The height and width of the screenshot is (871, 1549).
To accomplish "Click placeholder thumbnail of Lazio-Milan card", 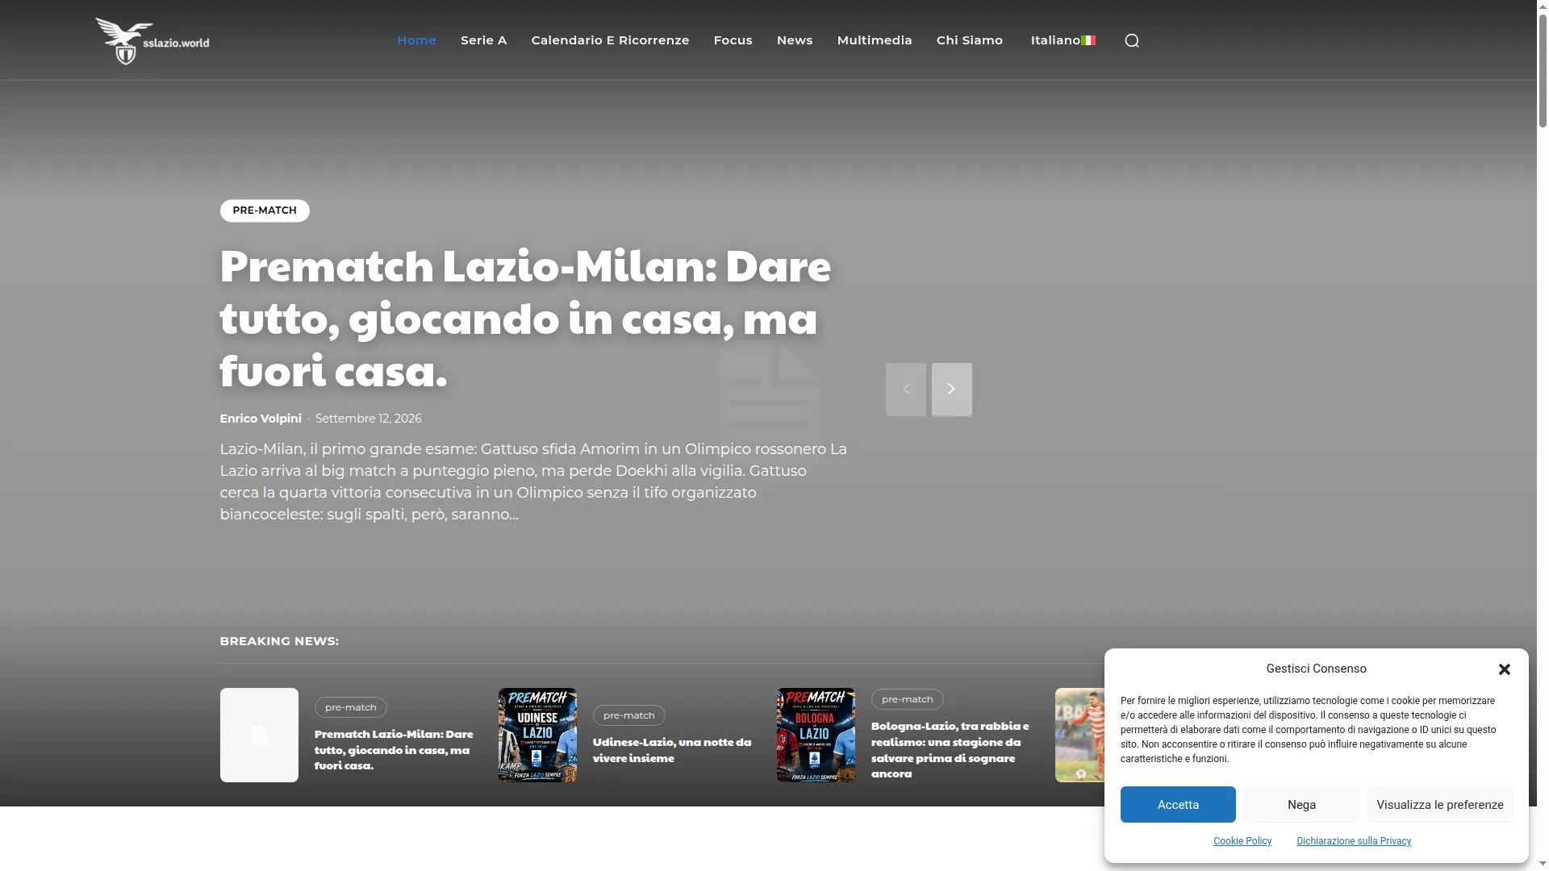I will [x=259, y=735].
